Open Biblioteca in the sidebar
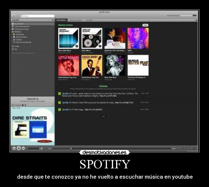The width and height of the screenshot is (209, 187). [32, 32]
